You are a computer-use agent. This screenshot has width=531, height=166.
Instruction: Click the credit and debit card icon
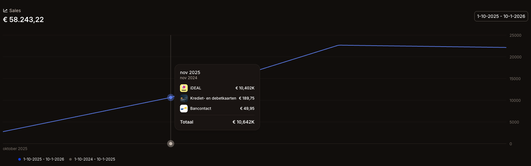(x=184, y=98)
